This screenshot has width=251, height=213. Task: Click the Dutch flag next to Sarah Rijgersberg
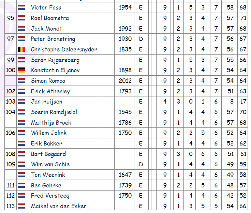[x=21, y=60]
